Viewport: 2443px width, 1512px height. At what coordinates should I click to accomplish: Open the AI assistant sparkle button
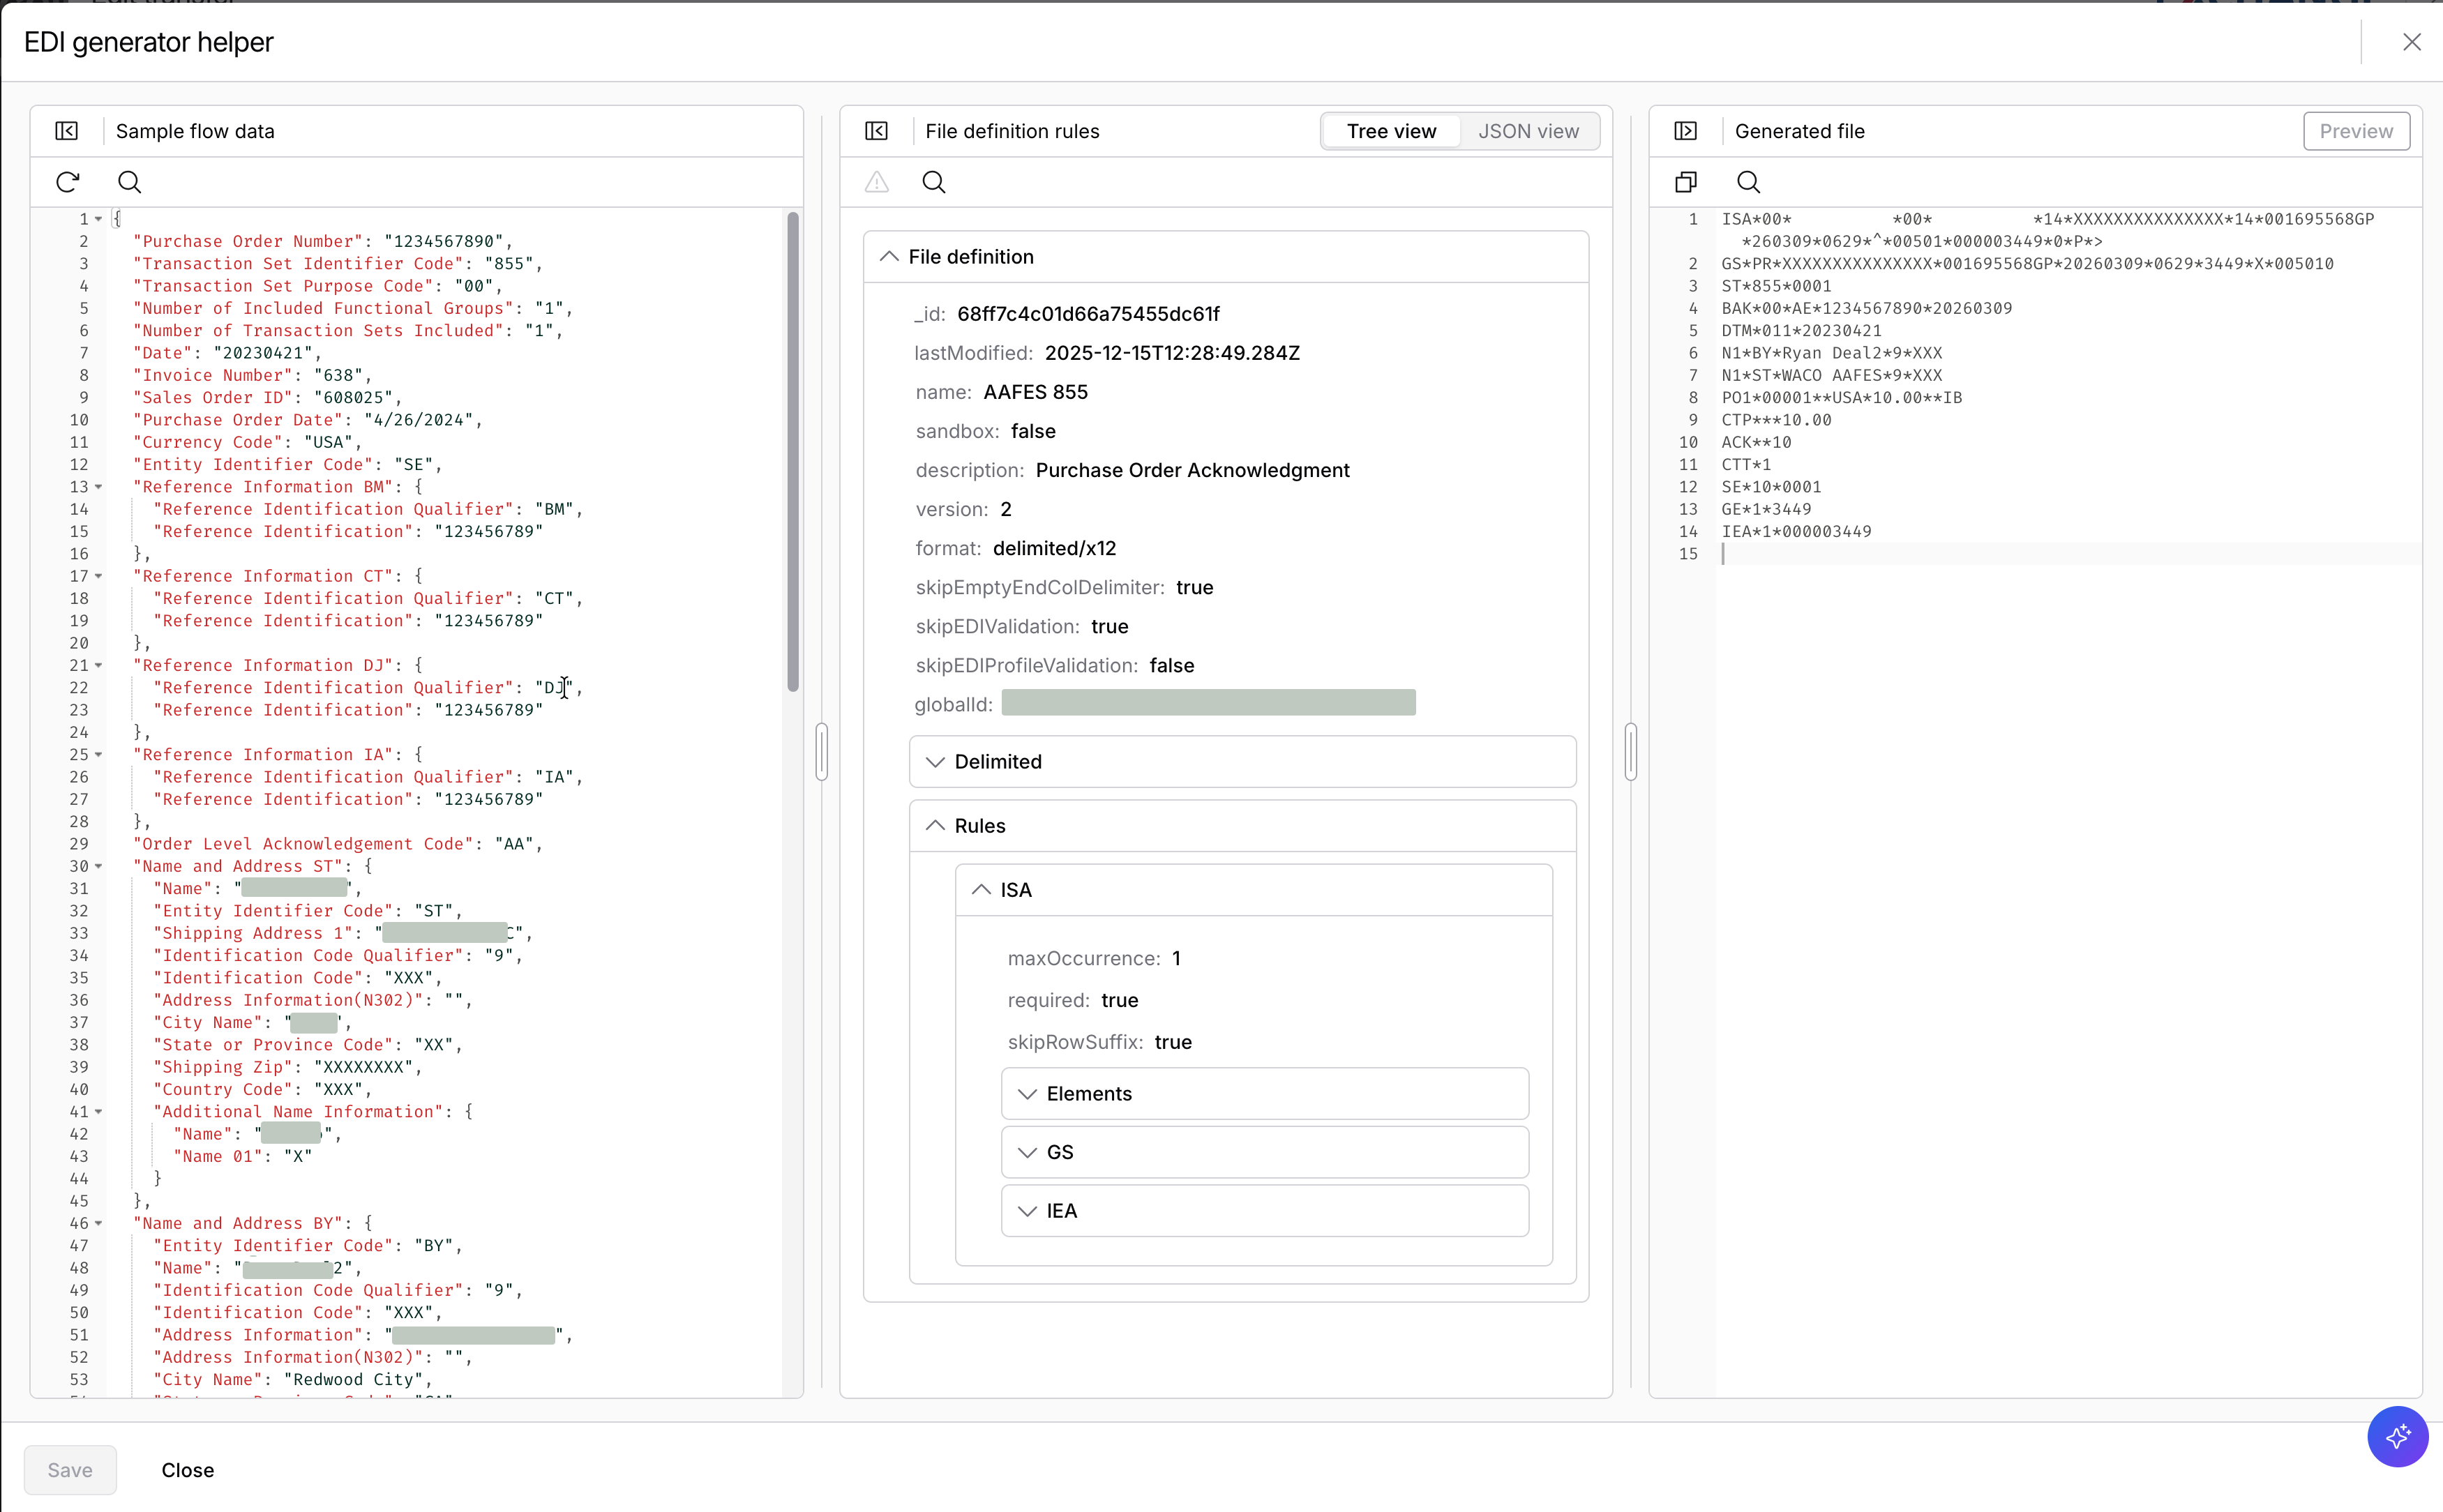pyautogui.click(x=2397, y=1436)
